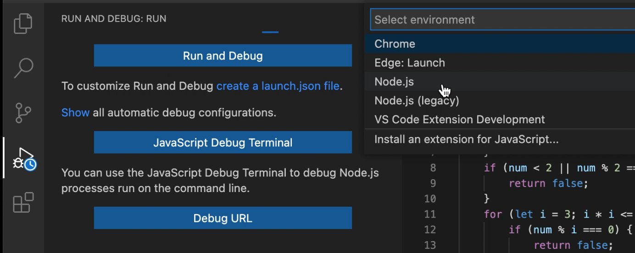
Task: Click the Debug URL button
Action: click(223, 218)
